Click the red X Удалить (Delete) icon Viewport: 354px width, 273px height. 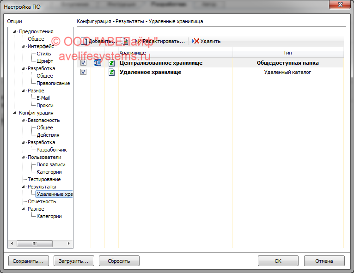point(196,41)
